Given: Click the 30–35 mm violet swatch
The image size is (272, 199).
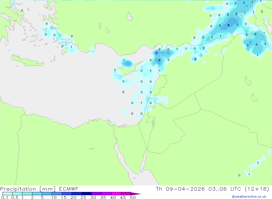Looking at the screenshot, I should pyautogui.click(x=97, y=194).
